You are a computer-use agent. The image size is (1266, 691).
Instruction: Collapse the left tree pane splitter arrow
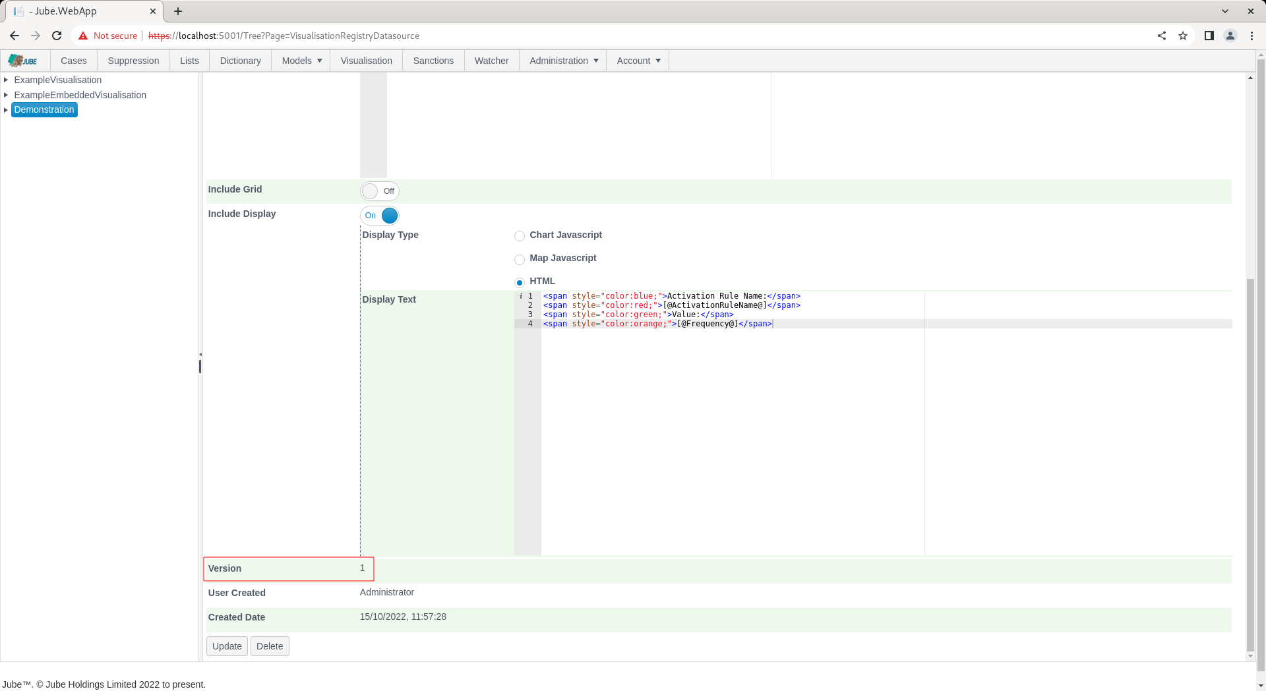[200, 355]
